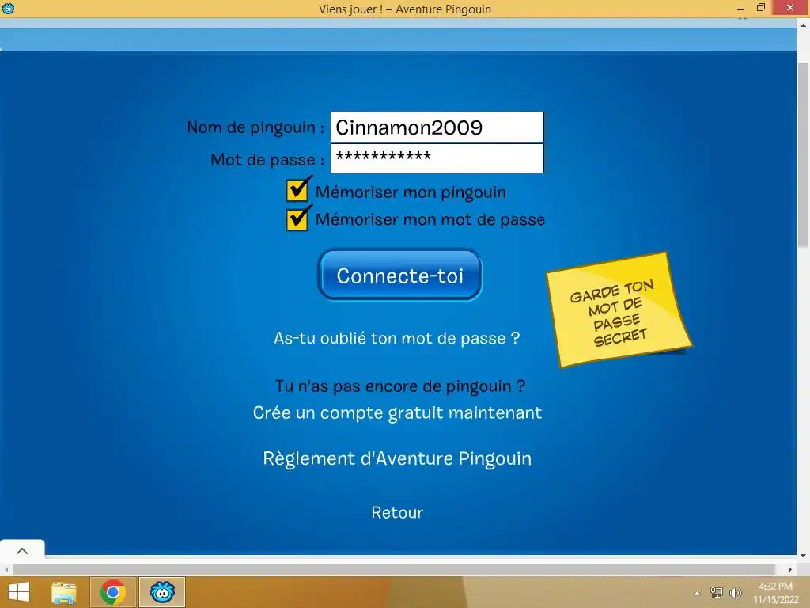
Task: Click the Mot de passe password field
Action: 437,158
